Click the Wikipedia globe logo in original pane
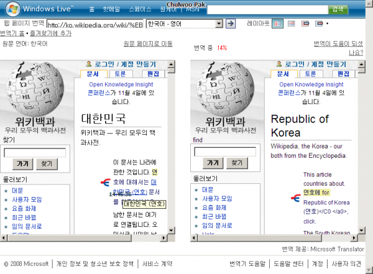This screenshot has width=373, height=274. (x=35, y=89)
